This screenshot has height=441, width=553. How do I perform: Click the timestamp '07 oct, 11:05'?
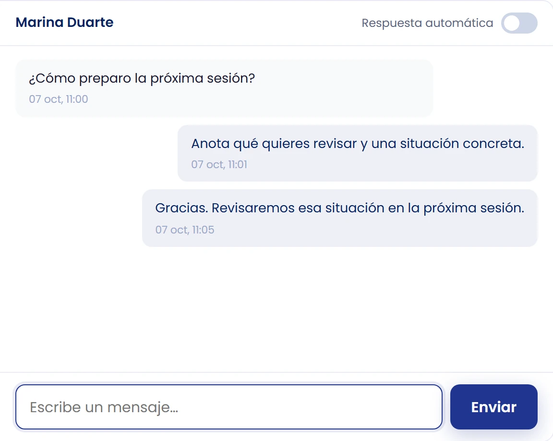tap(185, 230)
